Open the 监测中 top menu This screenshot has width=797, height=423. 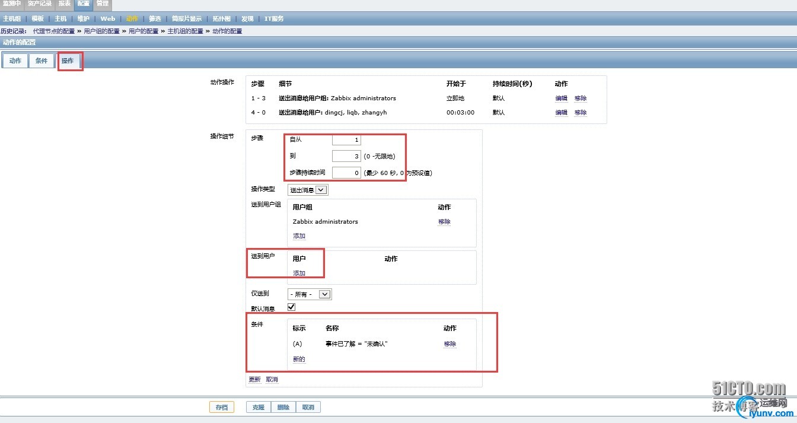[x=12, y=4]
